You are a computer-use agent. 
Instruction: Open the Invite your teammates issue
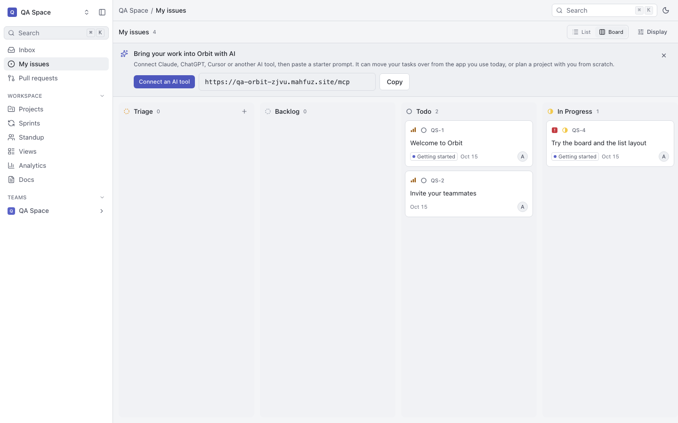point(443,193)
